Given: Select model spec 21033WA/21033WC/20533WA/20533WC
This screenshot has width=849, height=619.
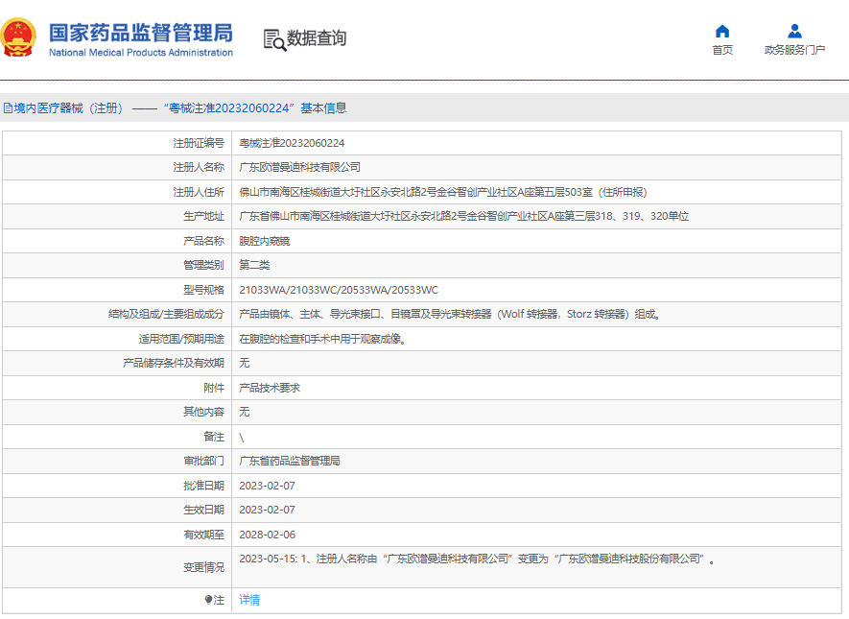Looking at the screenshot, I should pos(339,290).
